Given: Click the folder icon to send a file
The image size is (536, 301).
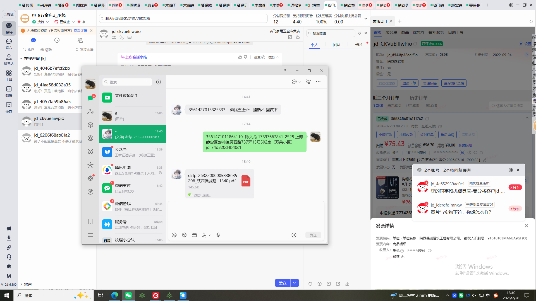Looking at the screenshot, I should click(194, 235).
